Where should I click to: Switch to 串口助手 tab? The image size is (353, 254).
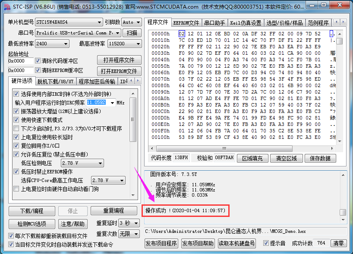(x=214, y=23)
